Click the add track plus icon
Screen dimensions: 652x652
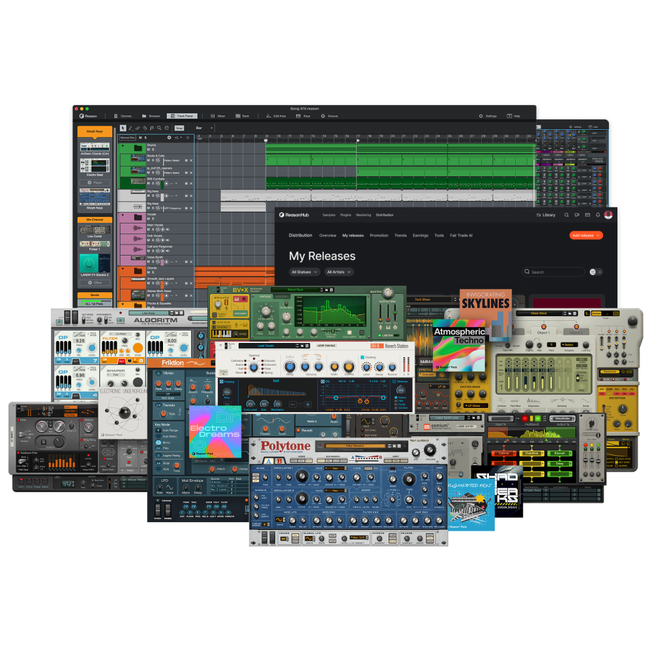click(x=170, y=138)
